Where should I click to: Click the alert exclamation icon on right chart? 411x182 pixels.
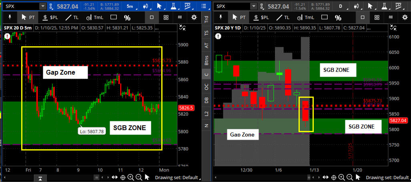pos(218,36)
